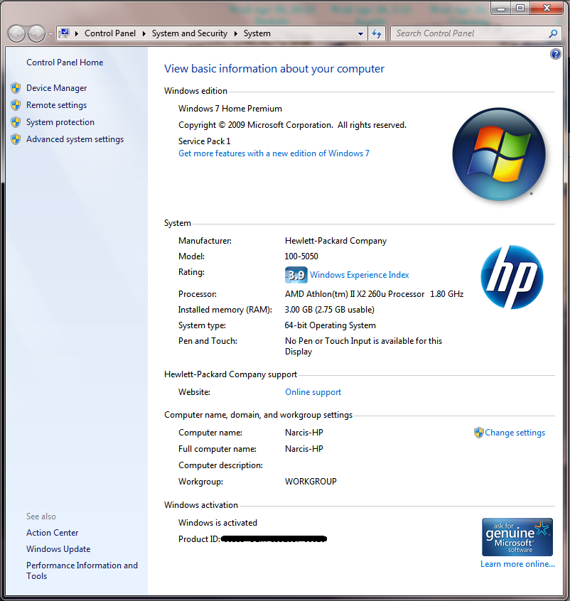The height and width of the screenshot is (601, 570).
Task: Click the 'Hewlett-Packard Company' manufacturer value
Action: 335,241
